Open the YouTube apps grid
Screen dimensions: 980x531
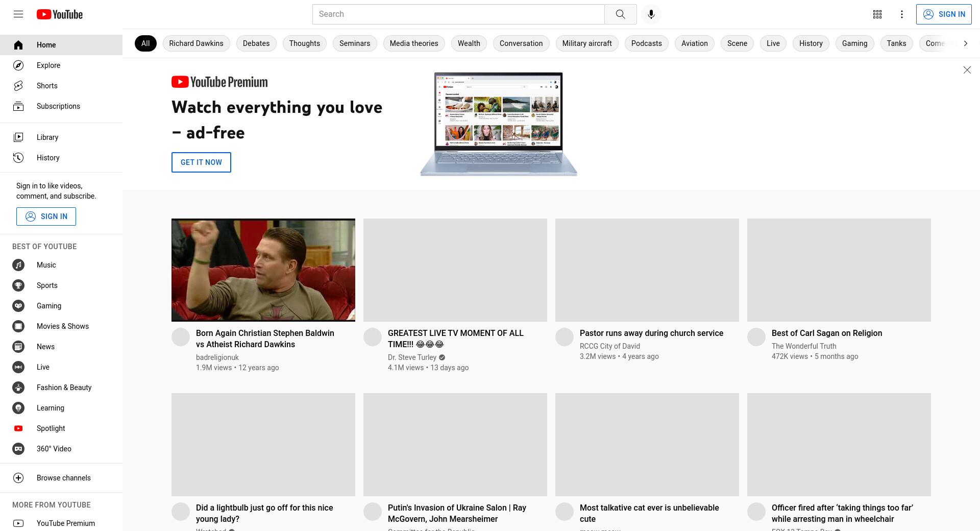pyautogui.click(x=877, y=14)
